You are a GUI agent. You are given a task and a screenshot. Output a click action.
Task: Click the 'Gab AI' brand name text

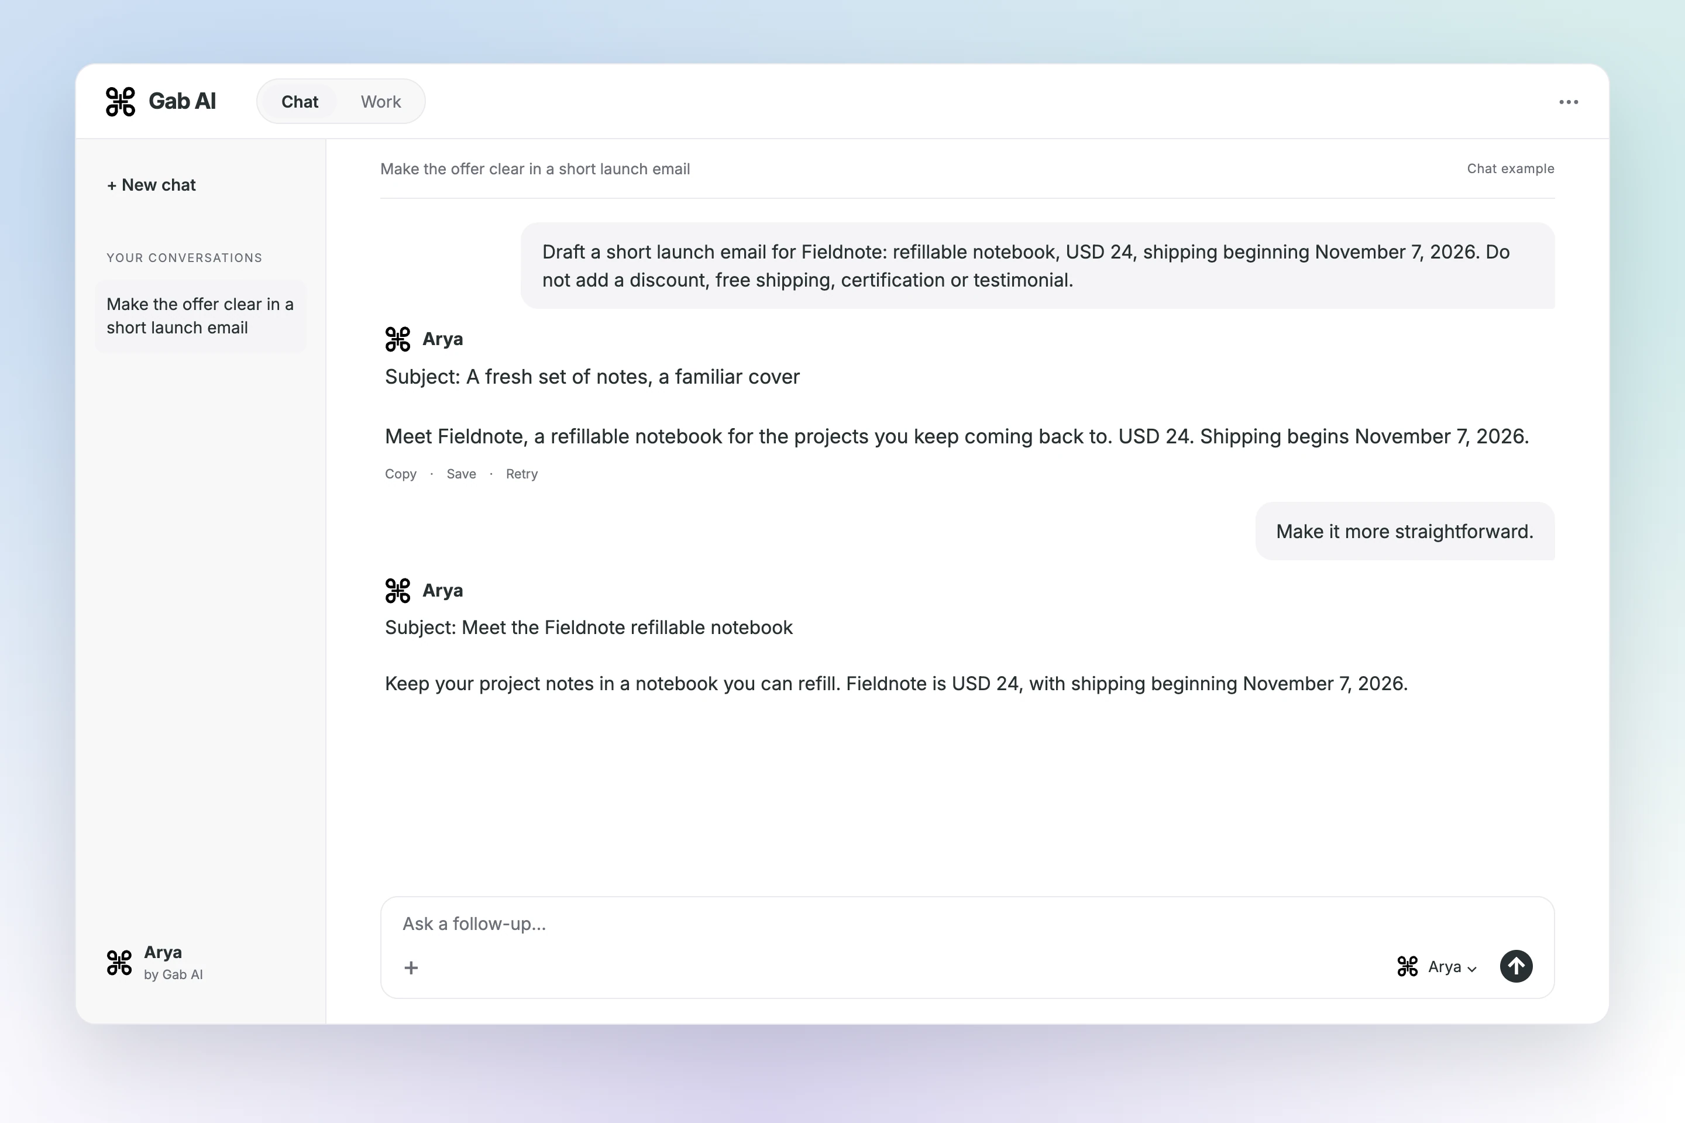pyautogui.click(x=182, y=102)
